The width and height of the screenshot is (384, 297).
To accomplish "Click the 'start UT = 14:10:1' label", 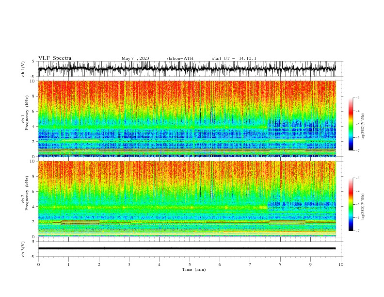I will [234, 58].
